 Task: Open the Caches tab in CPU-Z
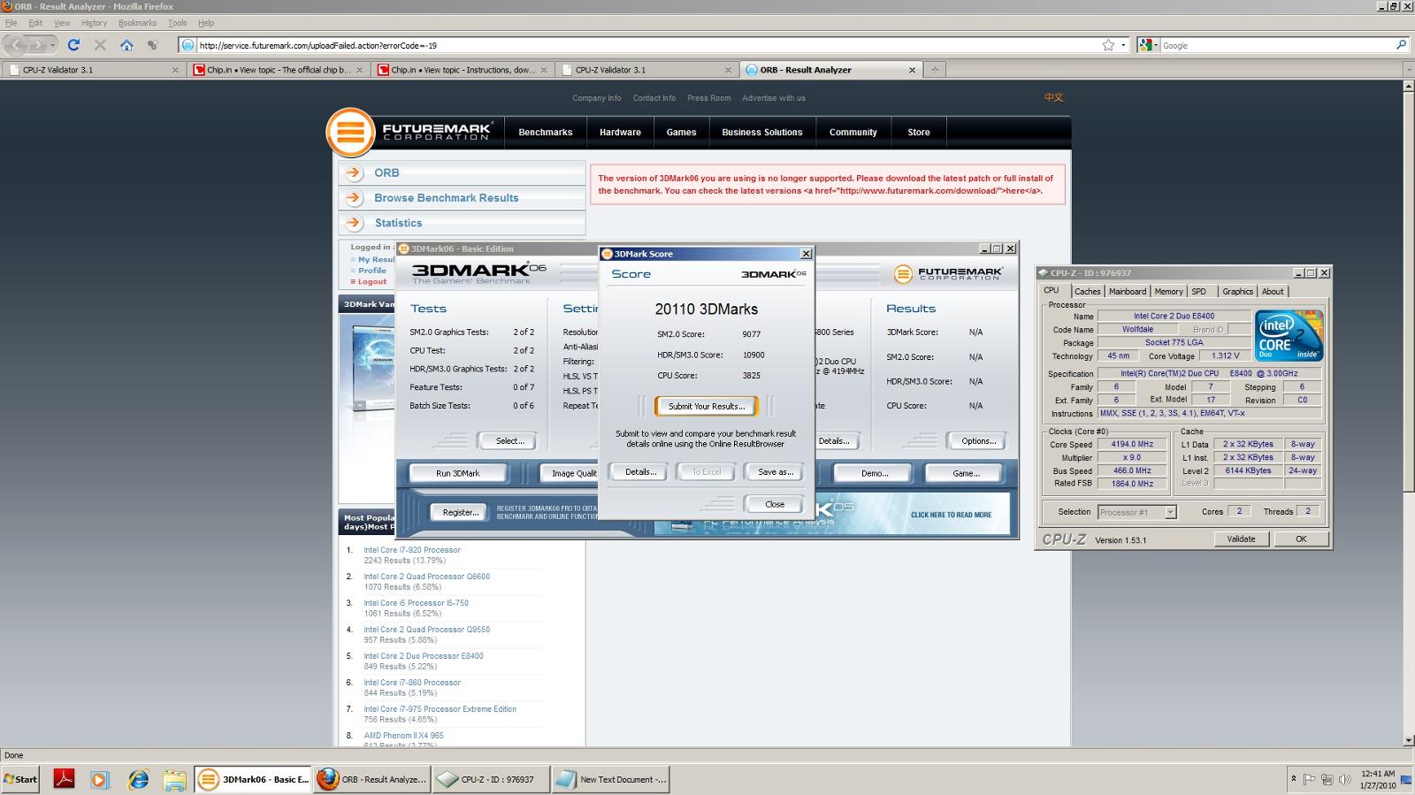click(1087, 291)
